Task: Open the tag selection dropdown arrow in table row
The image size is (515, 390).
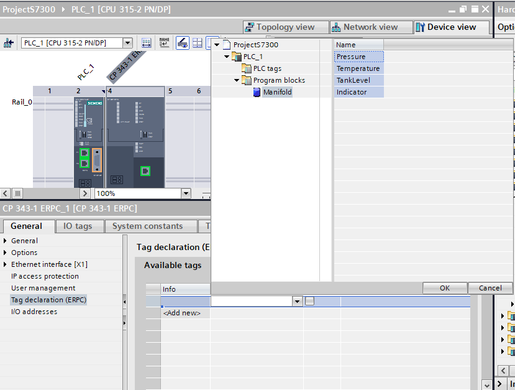Action: tap(297, 301)
